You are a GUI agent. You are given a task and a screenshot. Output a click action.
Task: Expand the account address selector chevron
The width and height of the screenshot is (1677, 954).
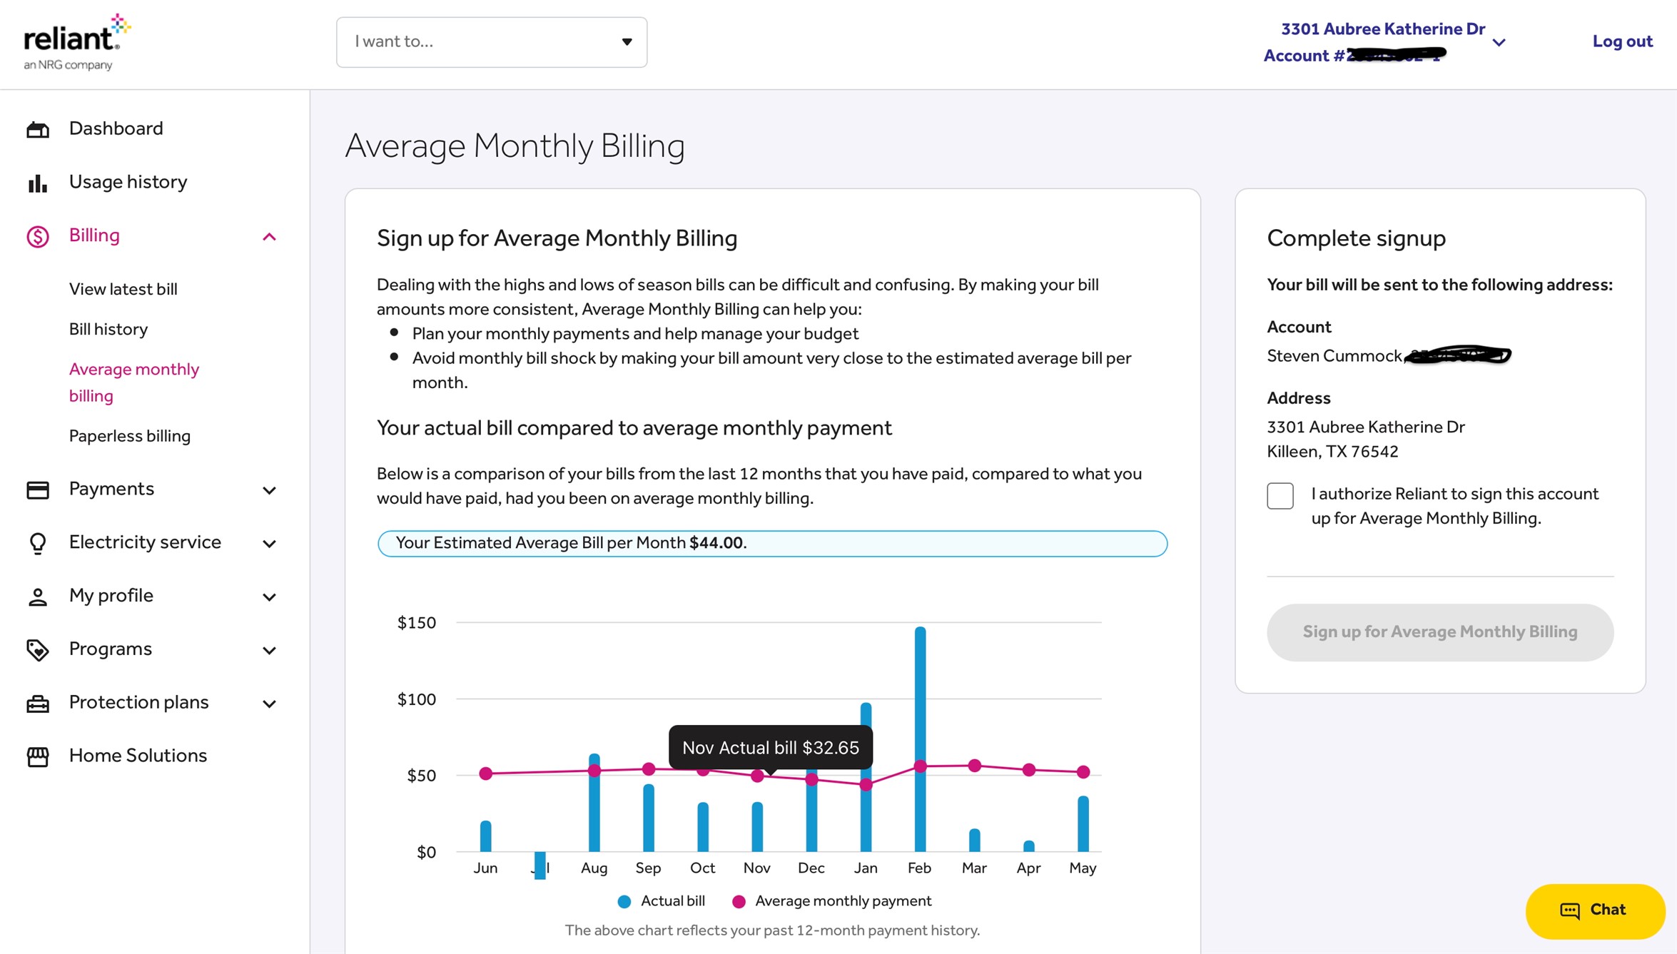click(x=1499, y=42)
